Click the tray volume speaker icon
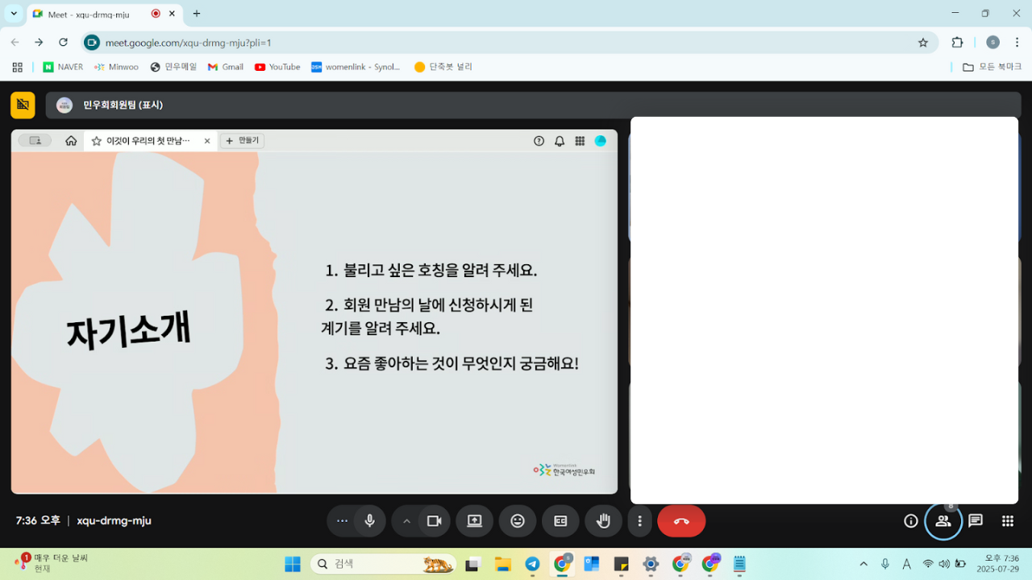Screen dimensions: 1032x580 [944, 564]
